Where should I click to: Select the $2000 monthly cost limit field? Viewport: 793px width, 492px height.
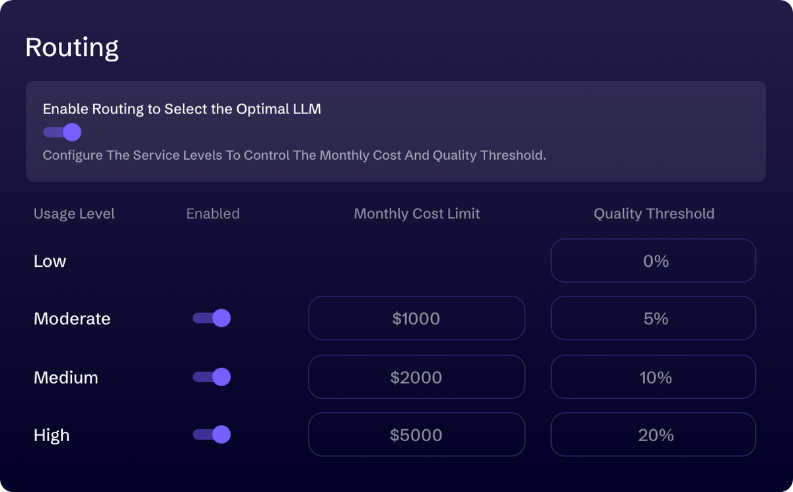coord(416,377)
